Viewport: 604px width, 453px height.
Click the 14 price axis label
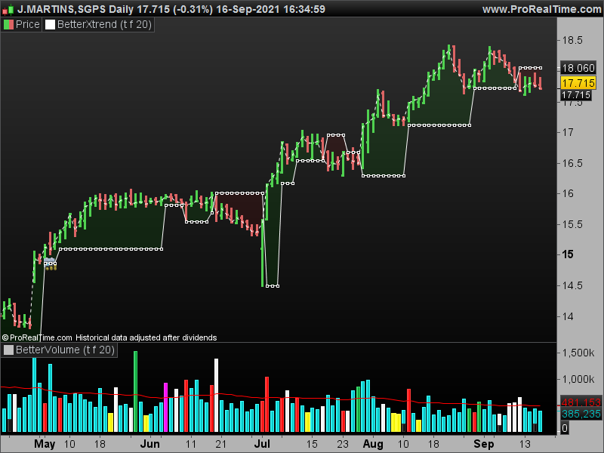(568, 316)
